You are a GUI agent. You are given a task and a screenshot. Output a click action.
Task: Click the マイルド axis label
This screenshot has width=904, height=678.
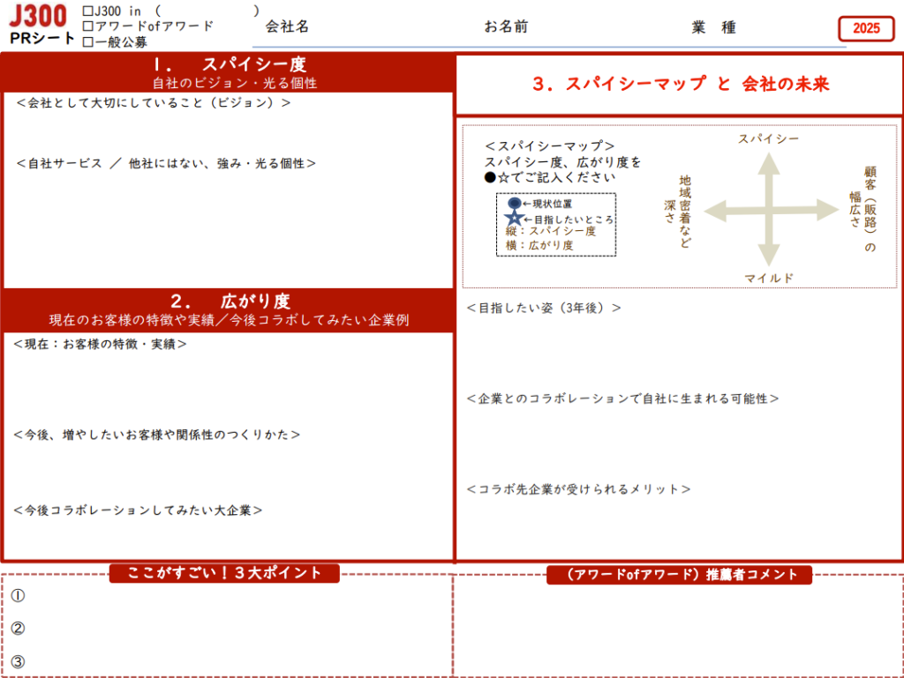[769, 278]
